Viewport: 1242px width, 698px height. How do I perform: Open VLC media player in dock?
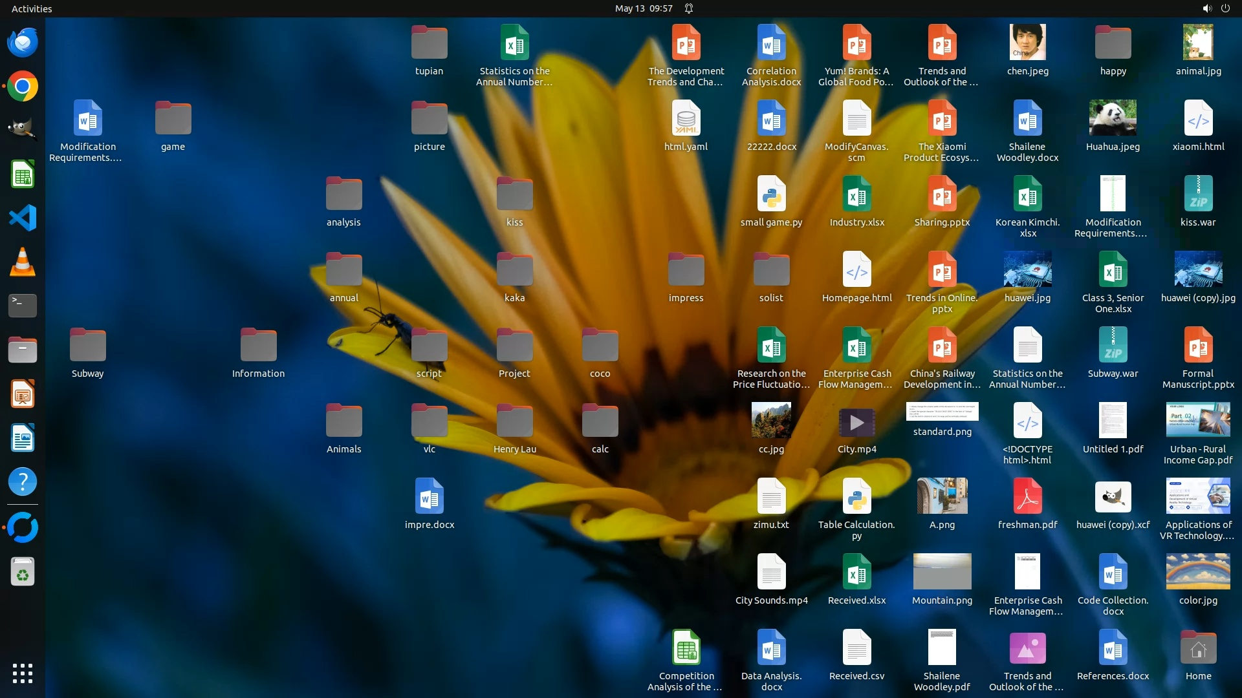(23, 262)
